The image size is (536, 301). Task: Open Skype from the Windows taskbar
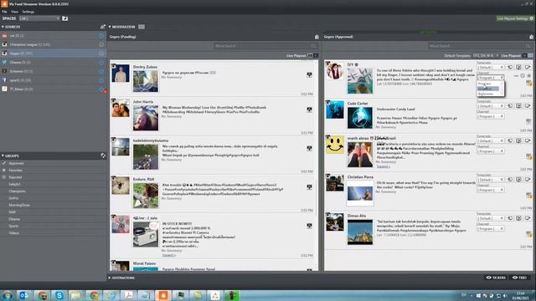click(59, 295)
